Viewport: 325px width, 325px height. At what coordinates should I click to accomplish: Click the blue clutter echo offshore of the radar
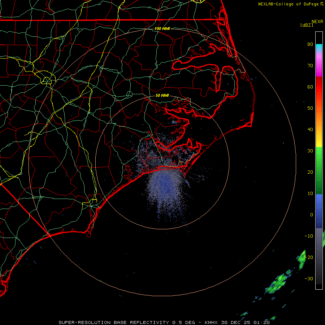166,187
